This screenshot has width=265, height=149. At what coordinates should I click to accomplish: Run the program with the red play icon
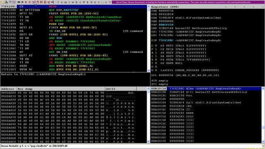(x=26, y=2)
